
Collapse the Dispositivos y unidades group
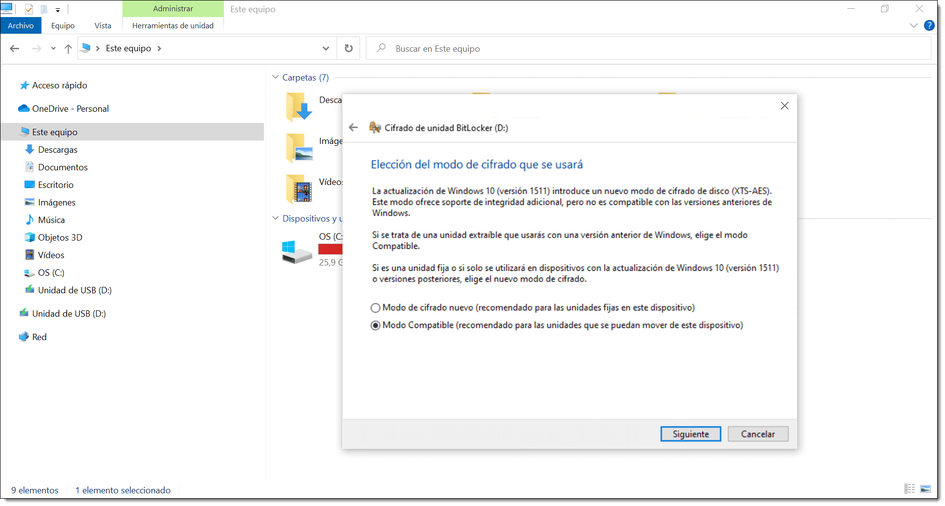[276, 219]
